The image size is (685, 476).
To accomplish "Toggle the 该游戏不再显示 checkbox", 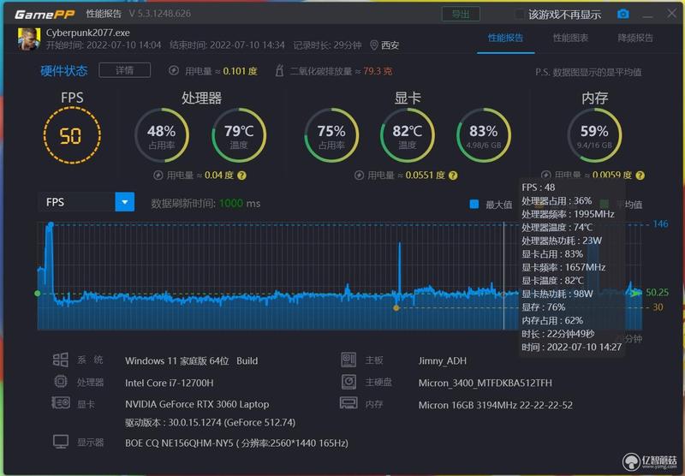I will point(519,15).
